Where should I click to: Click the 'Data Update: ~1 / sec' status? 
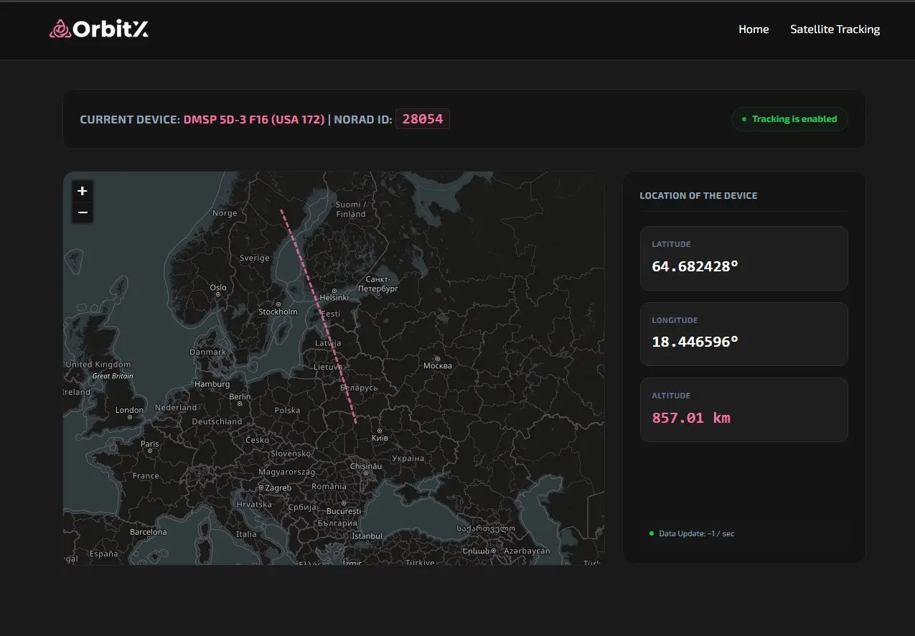point(692,533)
